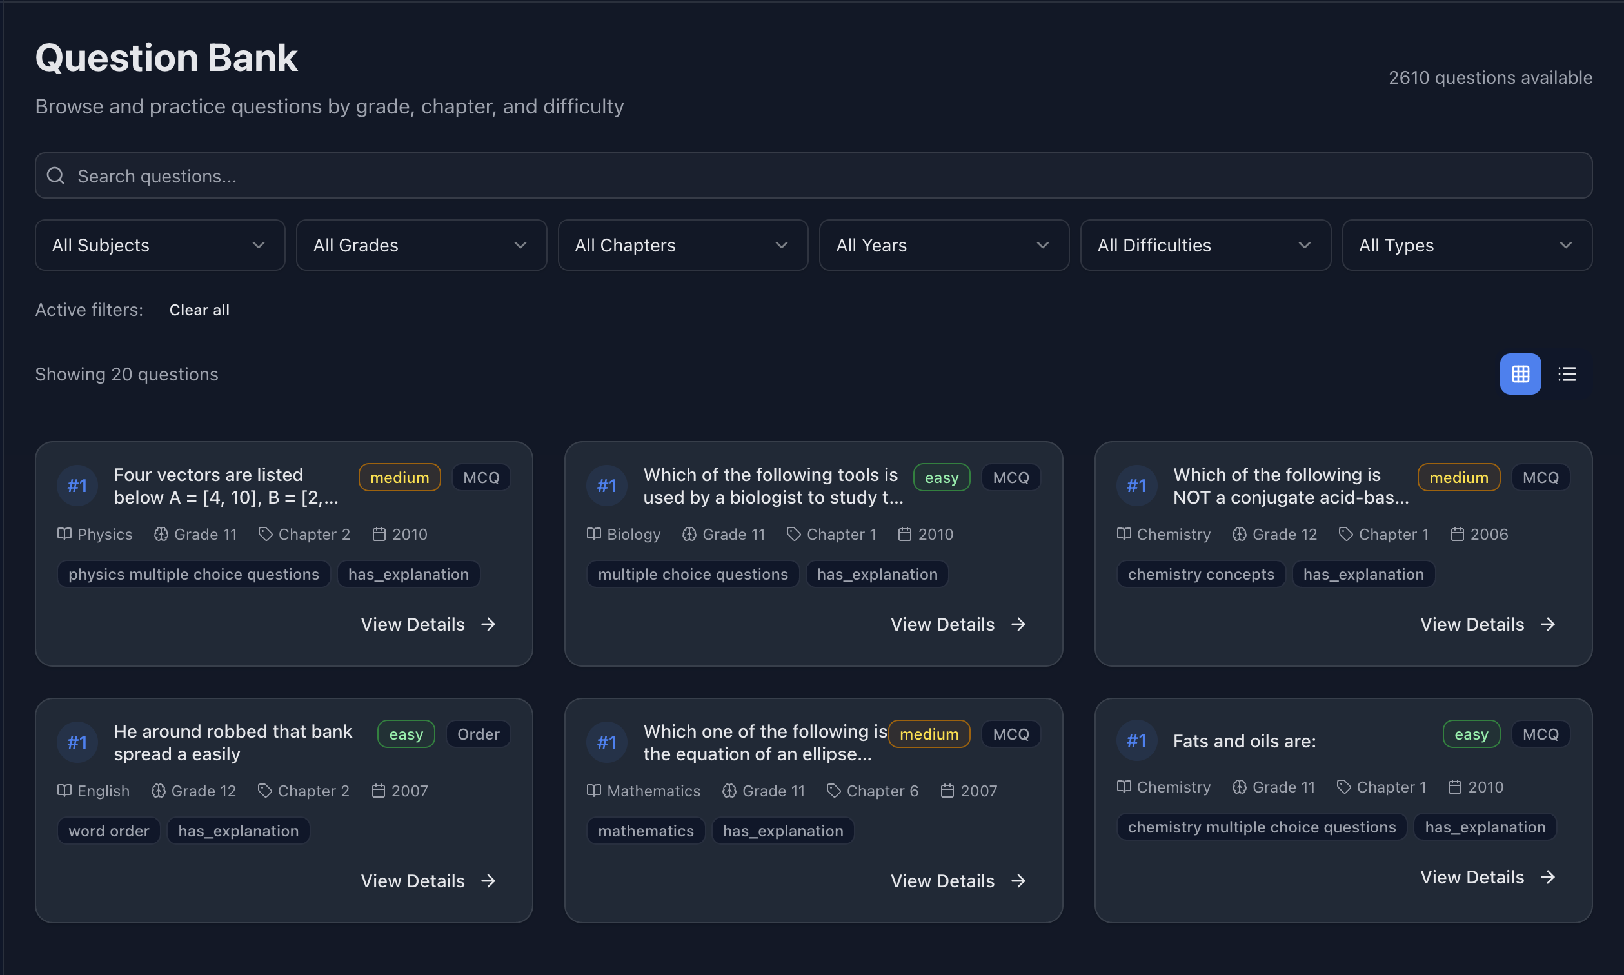Click the search magnifier icon

click(x=56, y=175)
